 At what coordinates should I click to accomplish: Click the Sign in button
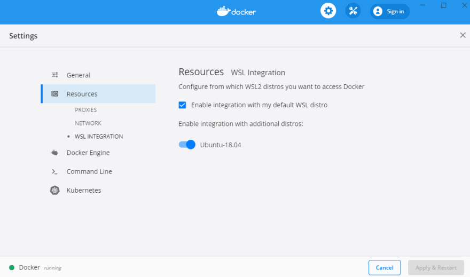pos(390,11)
